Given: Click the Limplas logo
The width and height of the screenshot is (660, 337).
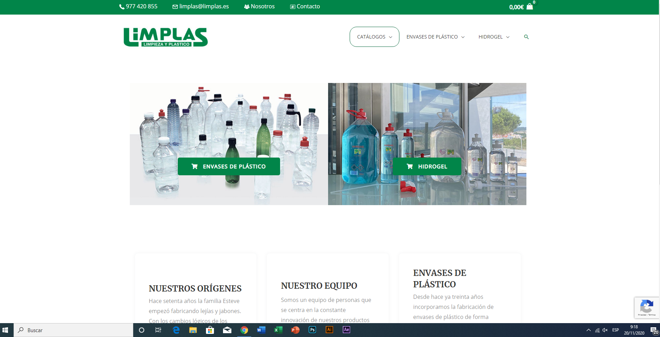Looking at the screenshot, I should (x=166, y=37).
